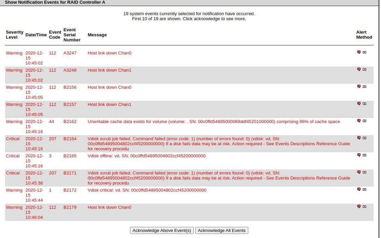Click 'Host link down Chan1' message for B2157
Image resolution: width=381 pixels, height=238 pixels.
109,105
